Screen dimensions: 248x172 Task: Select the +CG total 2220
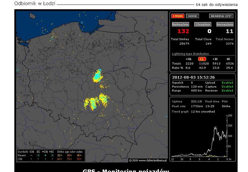189,63
